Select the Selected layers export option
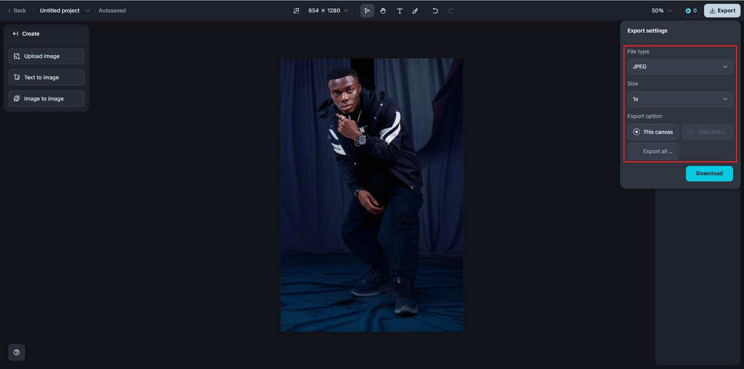Image resolution: width=744 pixels, height=369 pixels. tap(707, 132)
